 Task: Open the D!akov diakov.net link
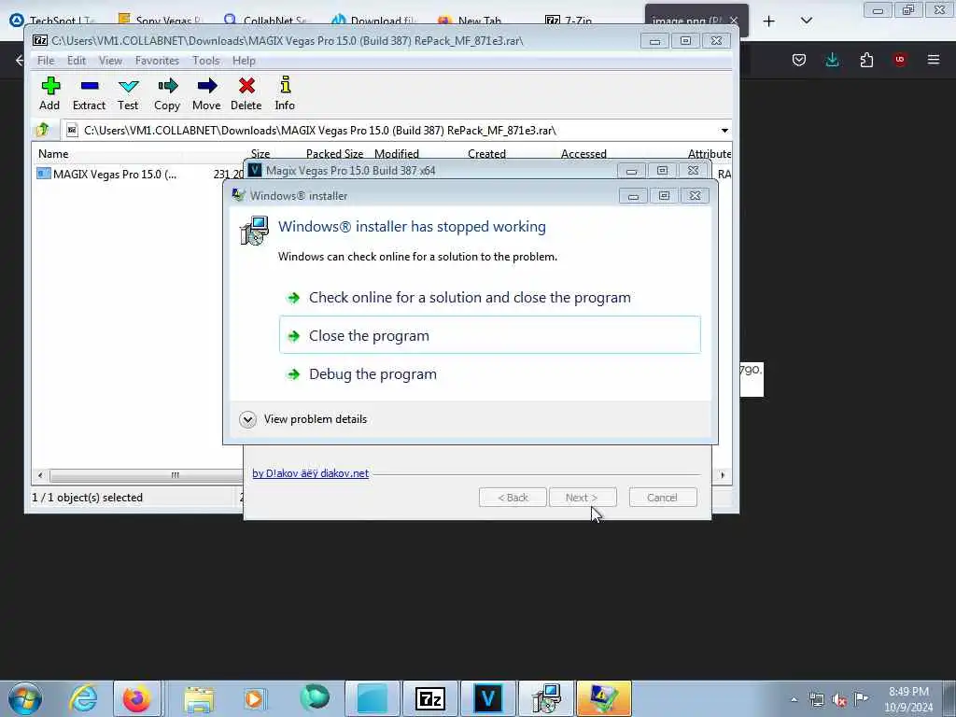pyautogui.click(x=310, y=473)
